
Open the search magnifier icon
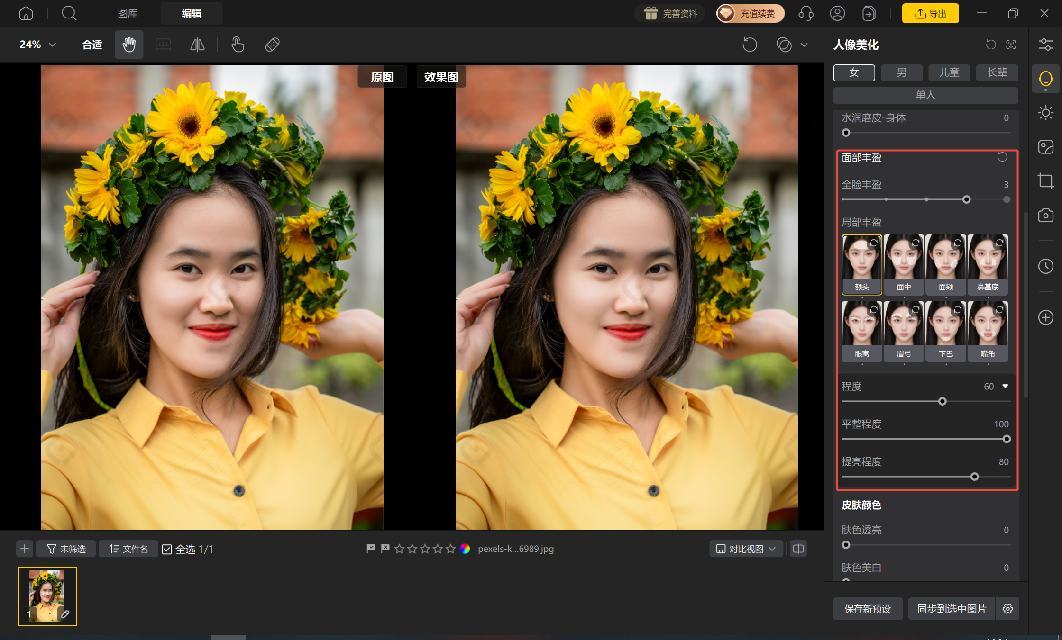69,13
